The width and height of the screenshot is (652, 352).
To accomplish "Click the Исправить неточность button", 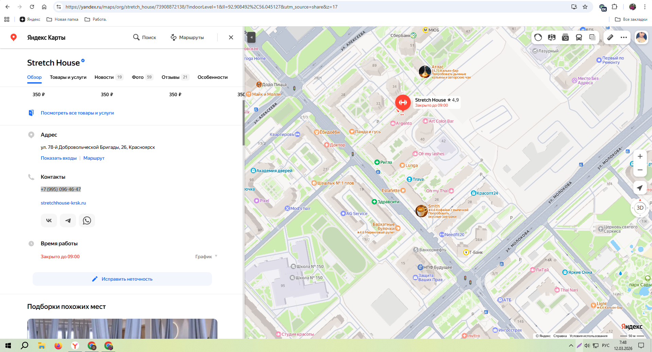I will click(122, 279).
